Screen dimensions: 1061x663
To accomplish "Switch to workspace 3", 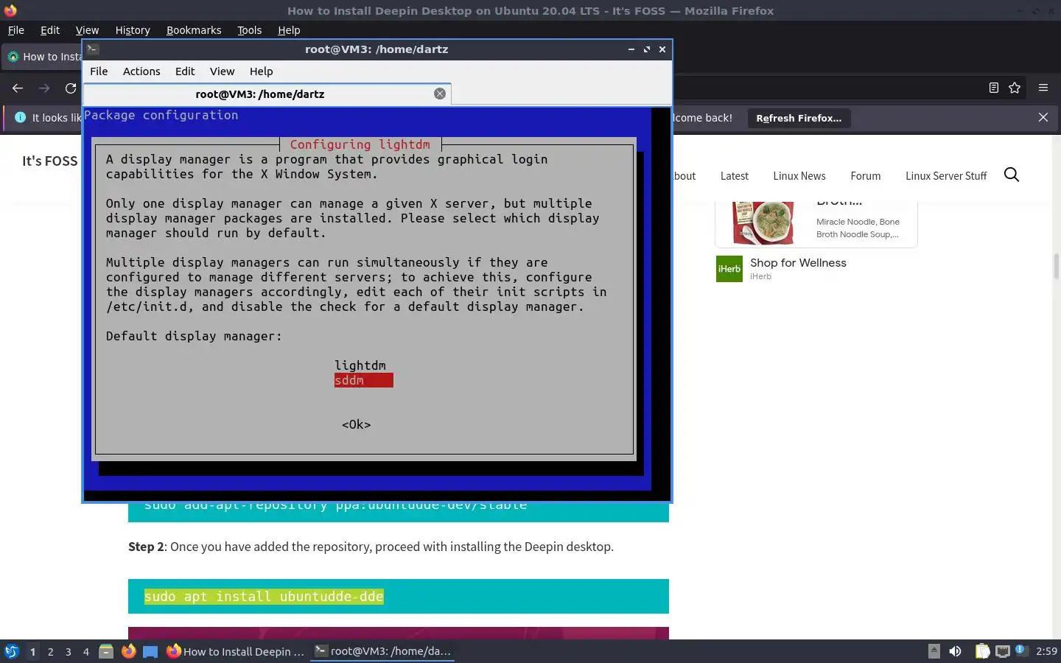I will (69, 652).
